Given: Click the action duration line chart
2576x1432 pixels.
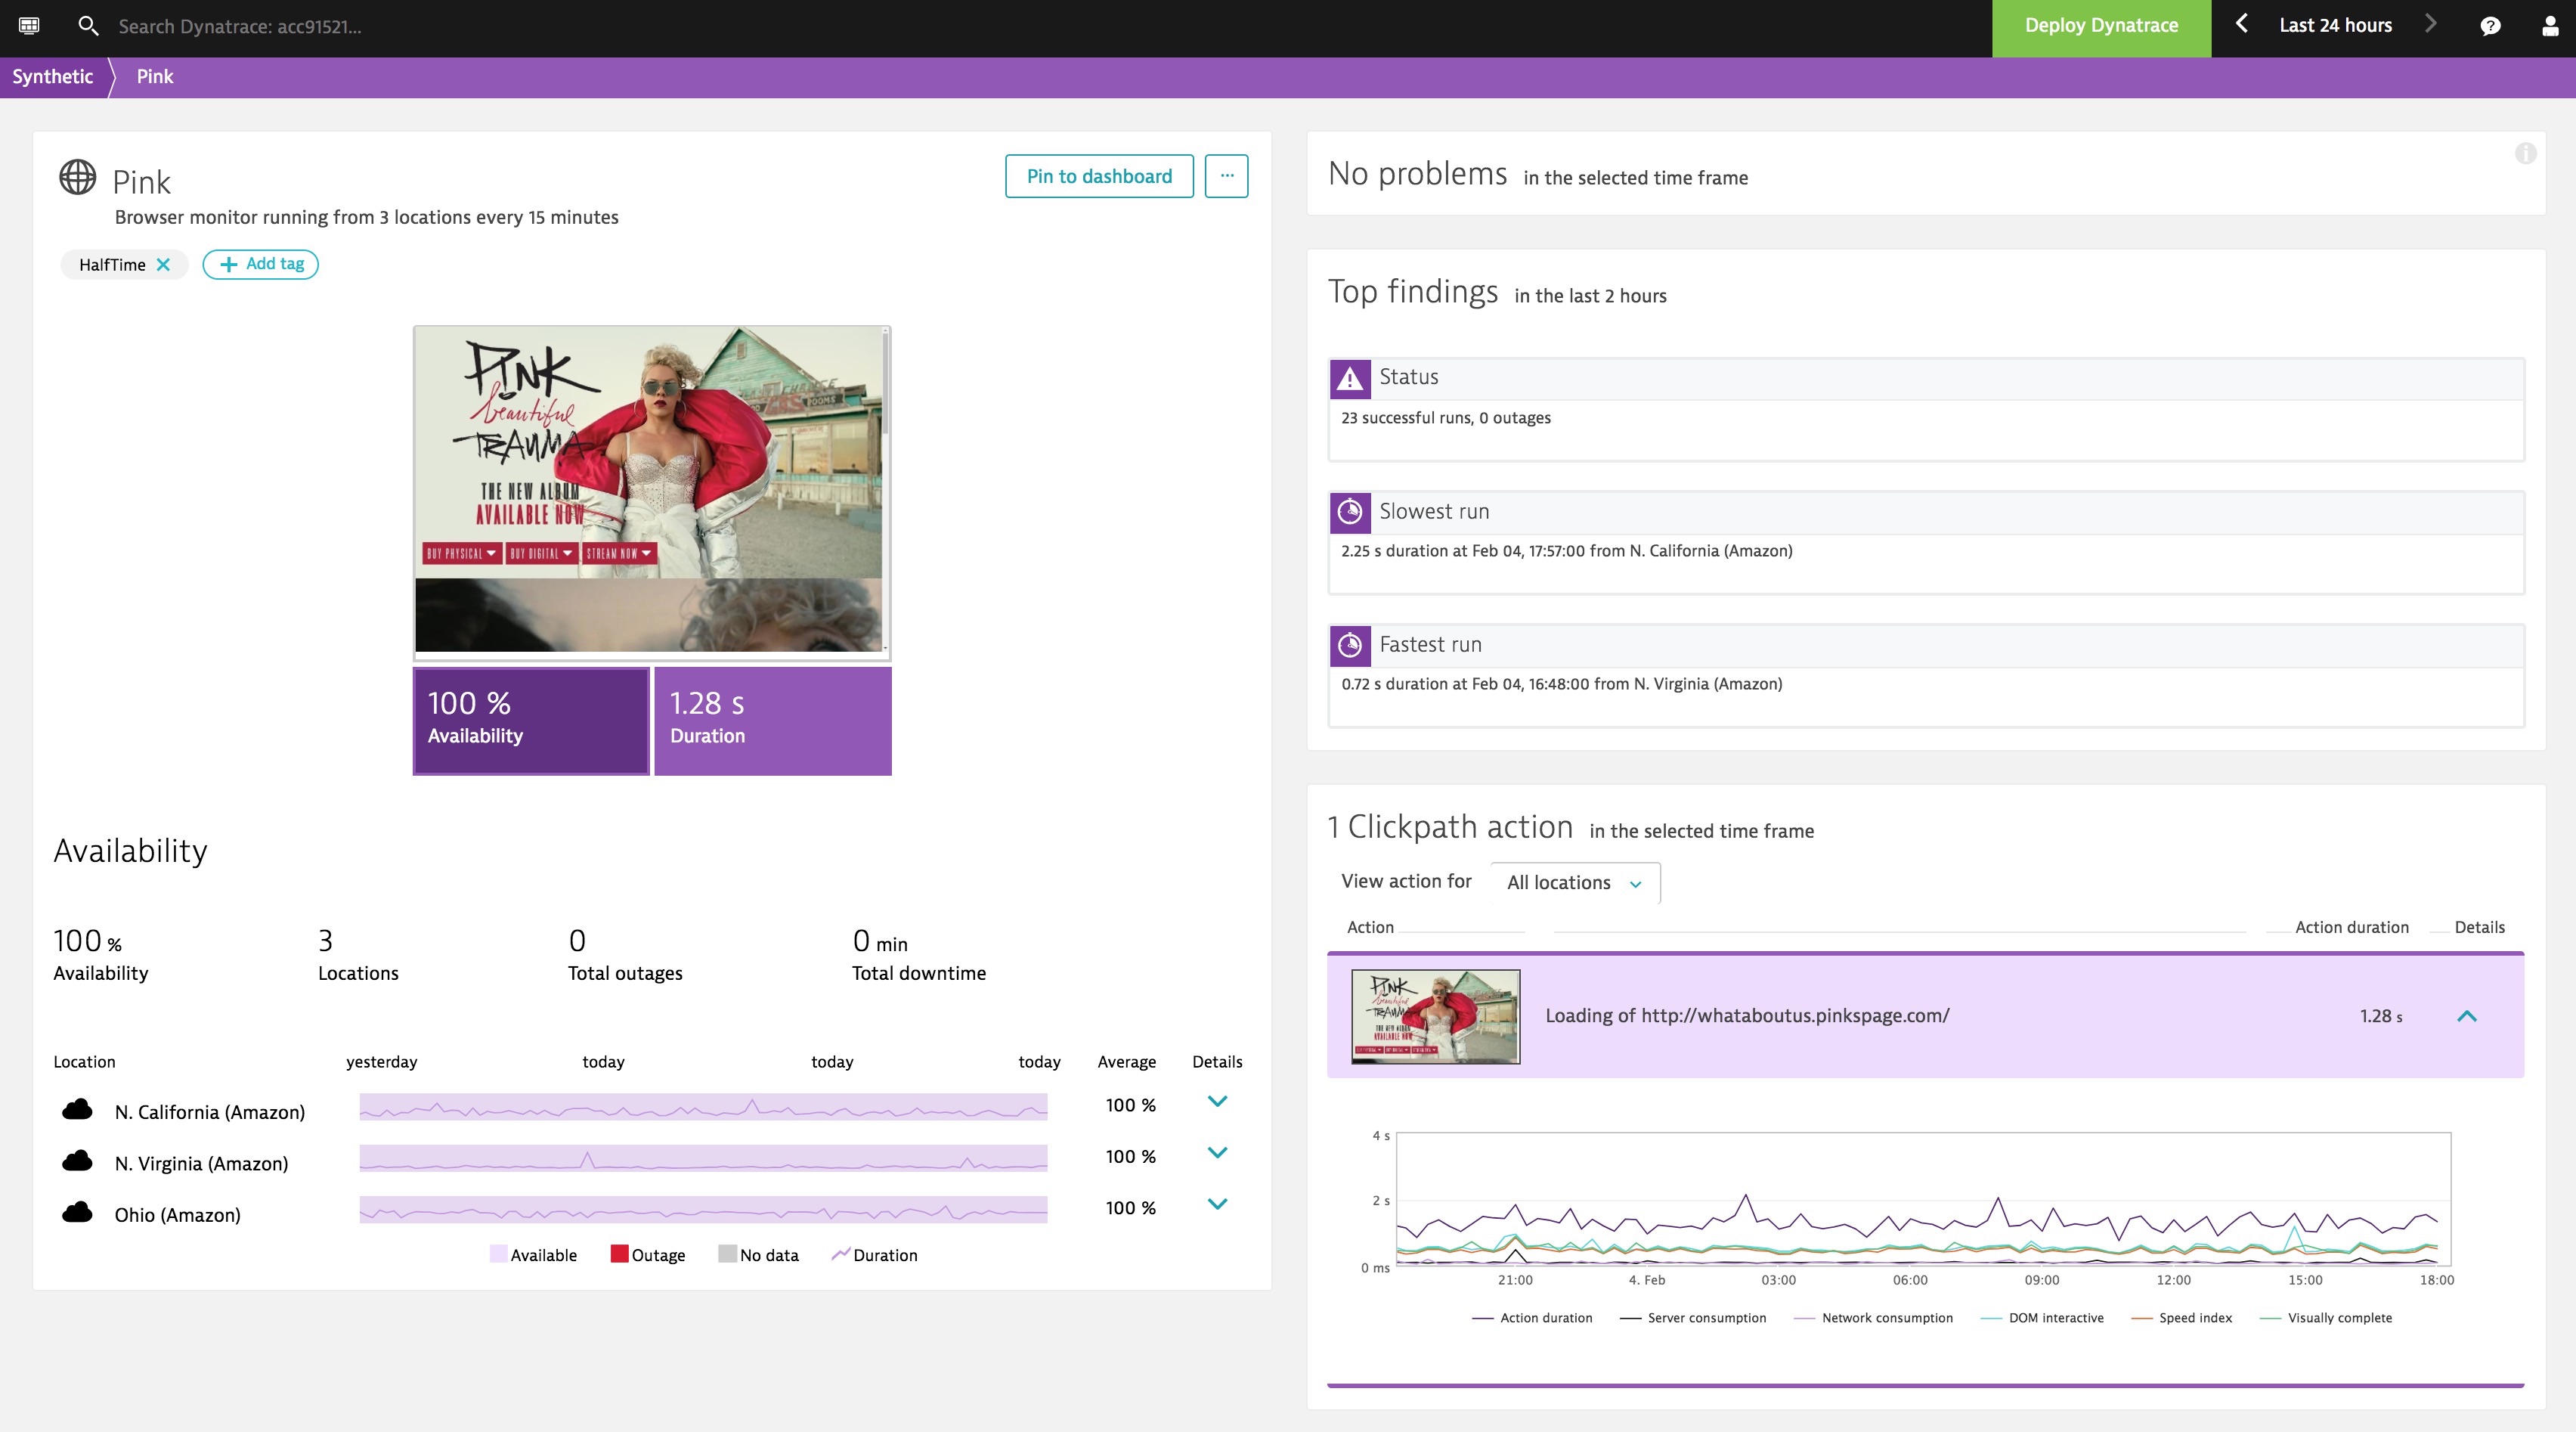Looking at the screenshot, I should (x=1923, y=1199).
